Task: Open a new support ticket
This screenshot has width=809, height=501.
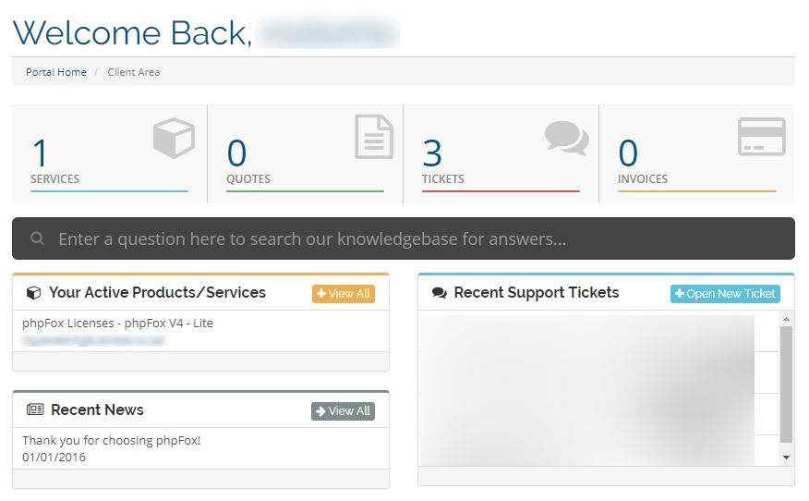Action: pyautogui.click(x=725, y=294)
